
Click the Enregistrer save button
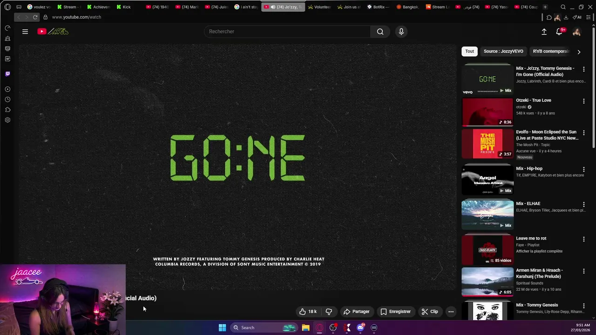[396, 312]
